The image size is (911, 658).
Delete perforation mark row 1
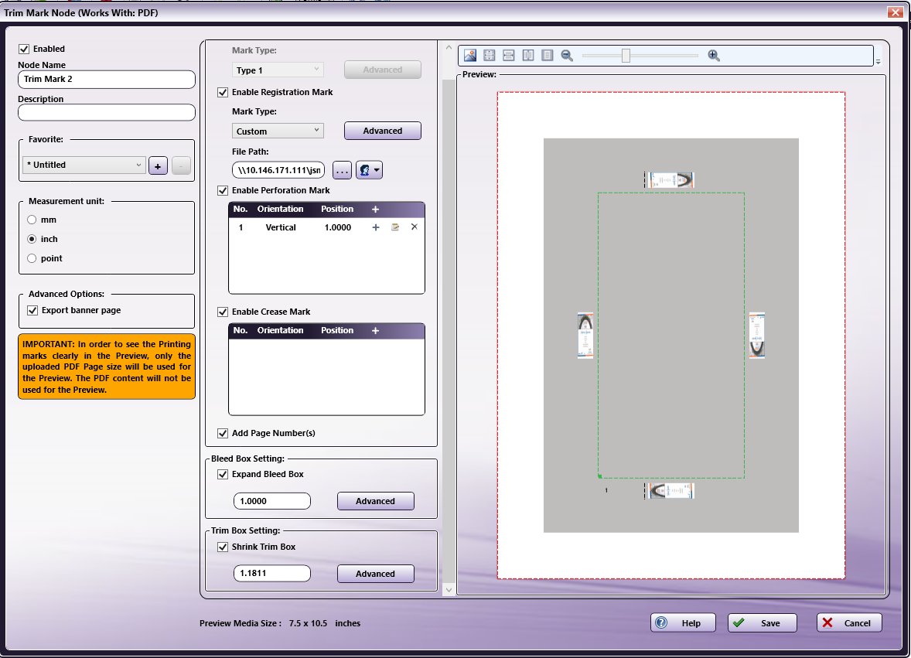click(x=415, y=227)
